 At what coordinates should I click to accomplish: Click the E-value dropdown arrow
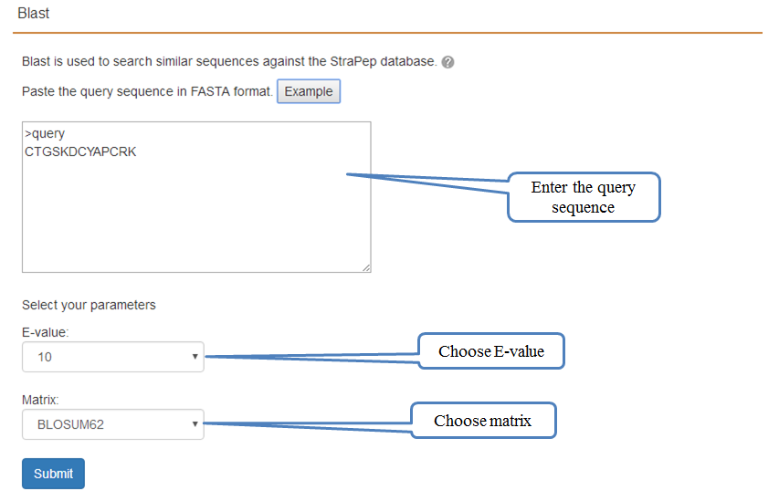195,357
